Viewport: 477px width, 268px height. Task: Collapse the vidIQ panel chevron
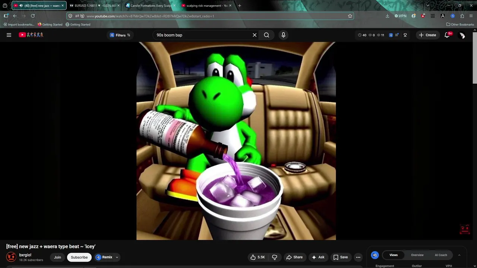pos(459,255)
